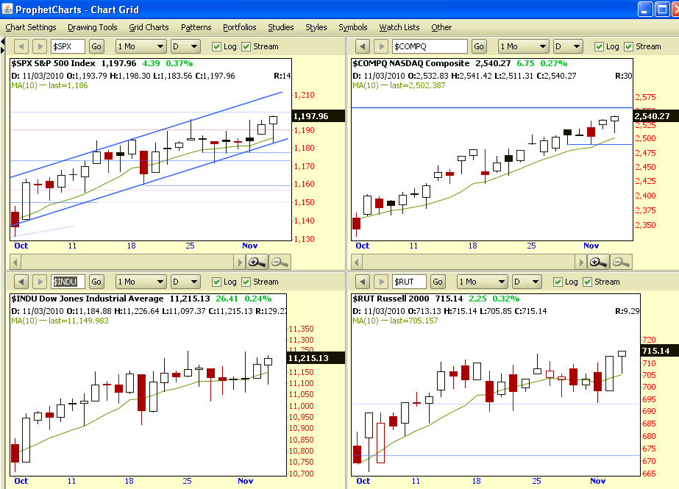Image resolution: width=679 pixels, height=489 pixels.
Task: Click the $SPX chart horizontal scrollbar track
Action: pyautogui.click(x=127, y=263)
